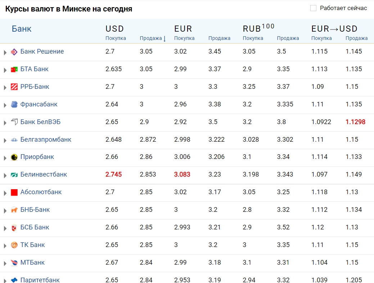Open the Белинвестбанк link

click(x=44, y=175)
